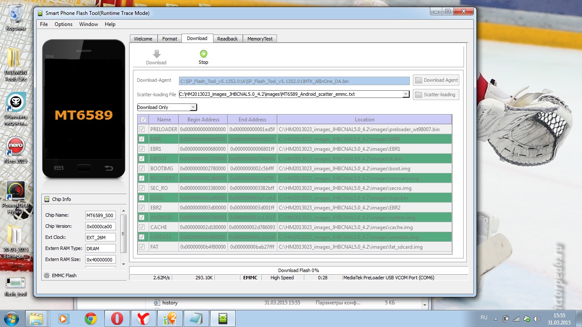Open Opera browser from taskbar
Image resolution: width=582 pixels, height=327 pixels.
tap(117, 318)
